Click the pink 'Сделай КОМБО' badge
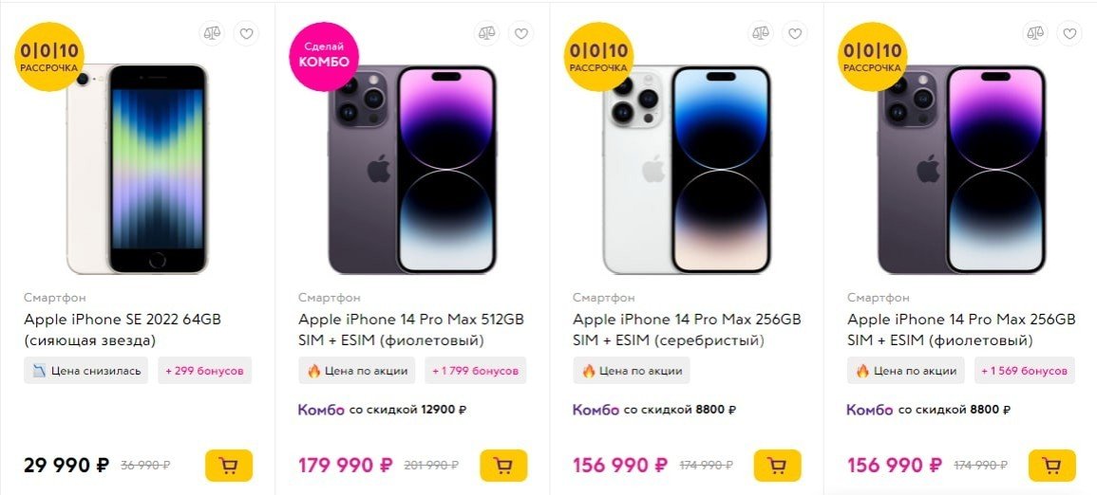This screenshot has width=1097, height=495. coord(326,55)
